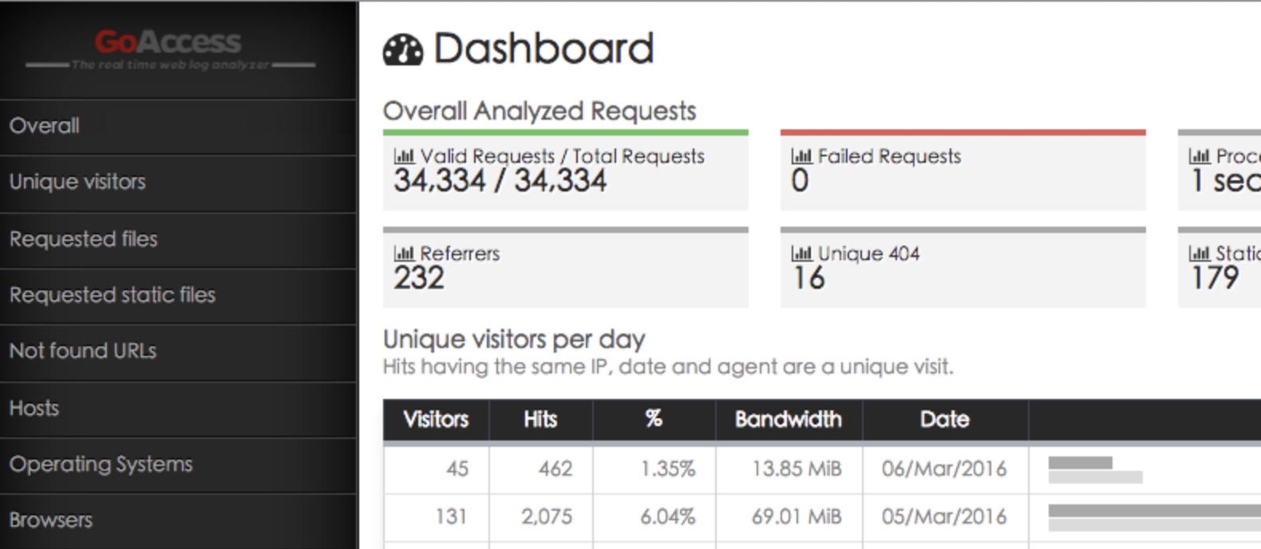Click the Hits column header
This screenshot has width=1261, height=549.
[x=540, y=420]
